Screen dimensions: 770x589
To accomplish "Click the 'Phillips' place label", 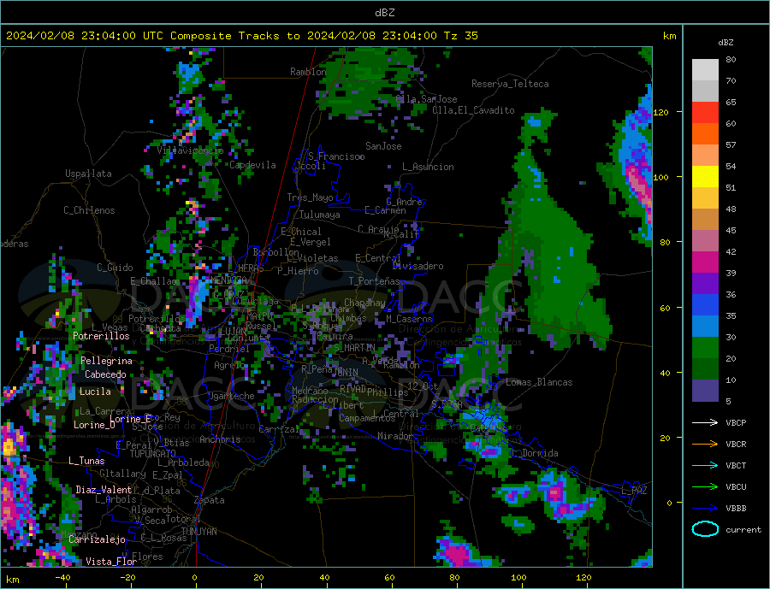I will click(x=388, y=392).
